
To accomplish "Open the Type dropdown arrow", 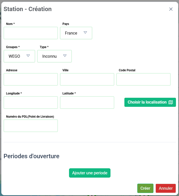I will click(x=65, y=56).
